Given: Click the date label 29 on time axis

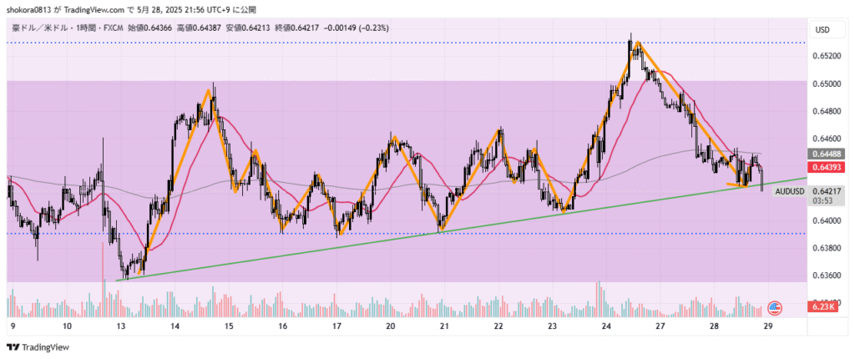Looking at the screenshot, I should click(x=767, y=327).
